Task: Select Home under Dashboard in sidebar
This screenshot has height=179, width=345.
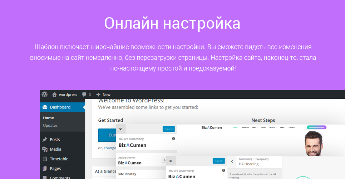Action: (48, 118)
